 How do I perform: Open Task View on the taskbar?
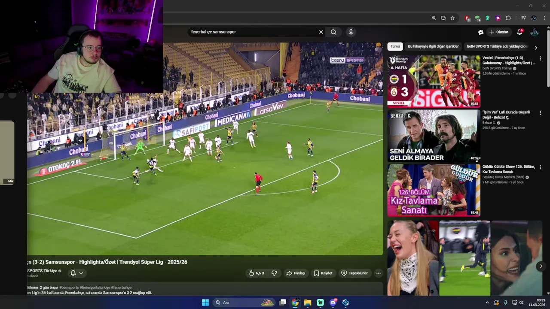point(283,303)
